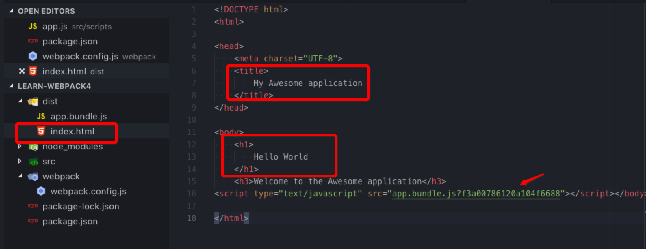This screenshot has height=249, width=646.
Task: Open package.json in project tree
Action: (x=70, y=221)
